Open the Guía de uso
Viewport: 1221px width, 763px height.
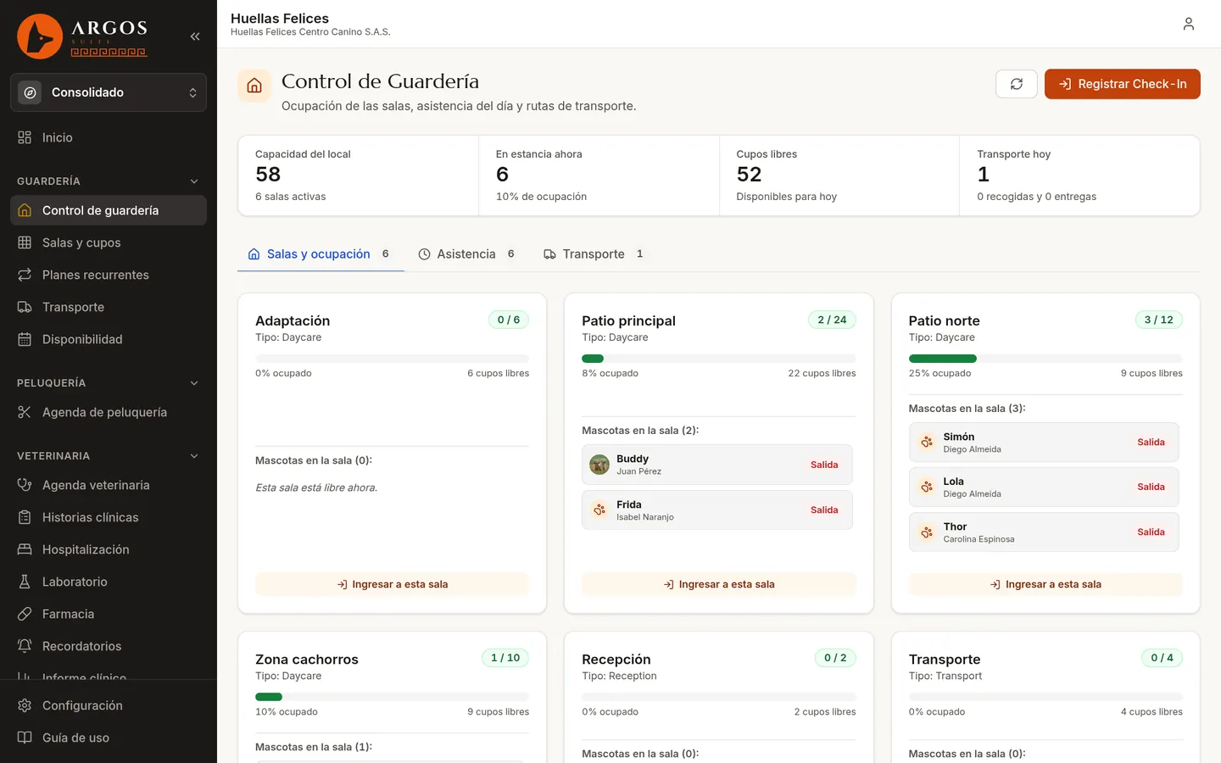coord(109,738)
